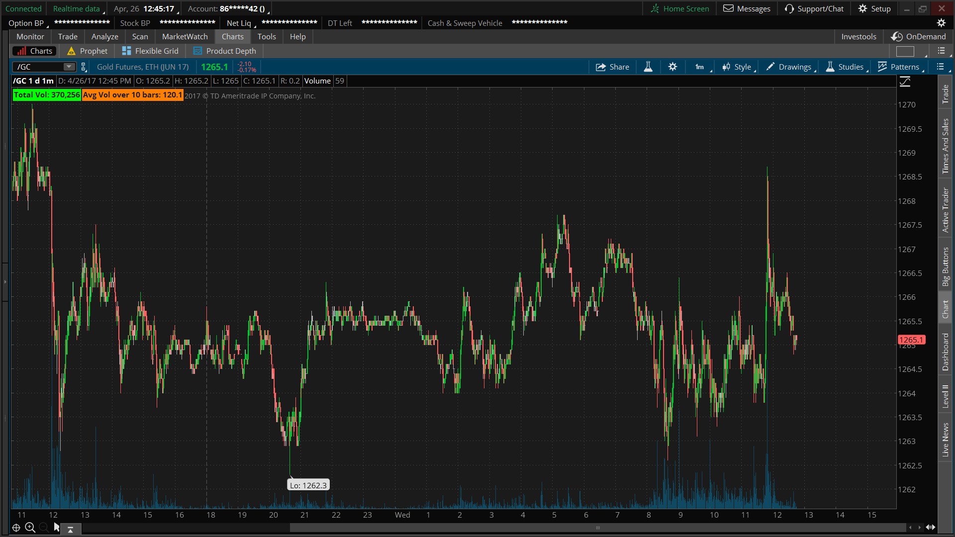Viewport: 955px width, 537px height.
Task: Select the crosshair pan tool icon
Action: (x=16, y=528)
